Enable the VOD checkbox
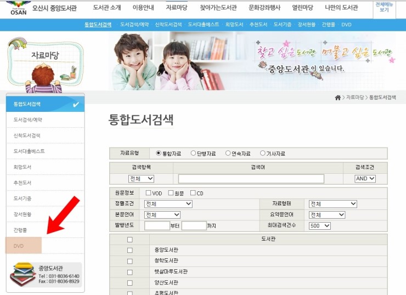Image resolution: width=406 pixels, height=295 pixels. [149, 193]
